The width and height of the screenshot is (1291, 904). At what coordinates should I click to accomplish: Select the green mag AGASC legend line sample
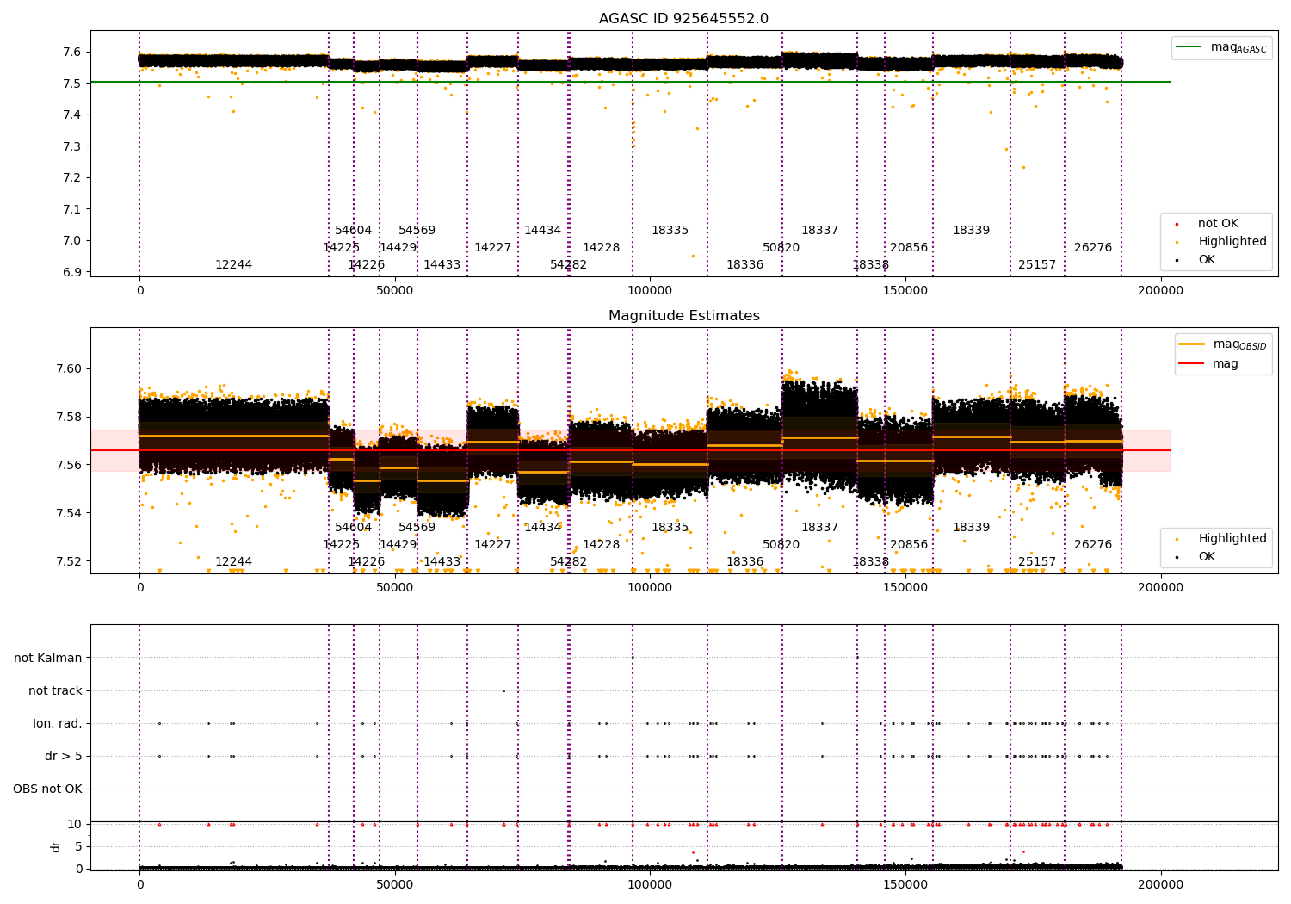point(1189,47)
